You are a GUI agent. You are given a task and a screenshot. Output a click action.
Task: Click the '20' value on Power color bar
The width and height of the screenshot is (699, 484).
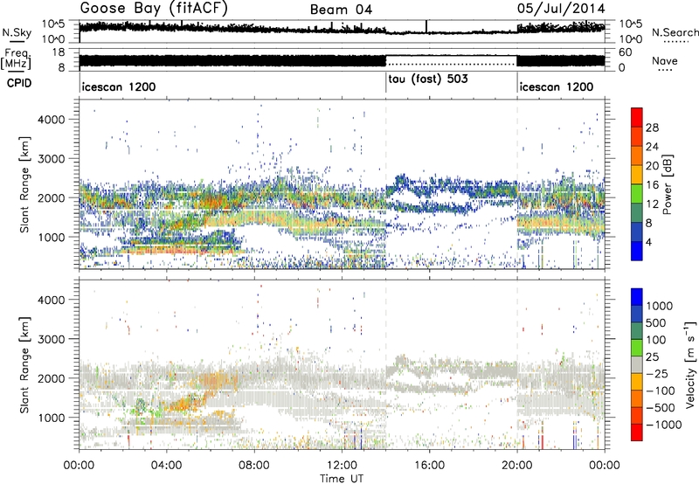point(652,166)
